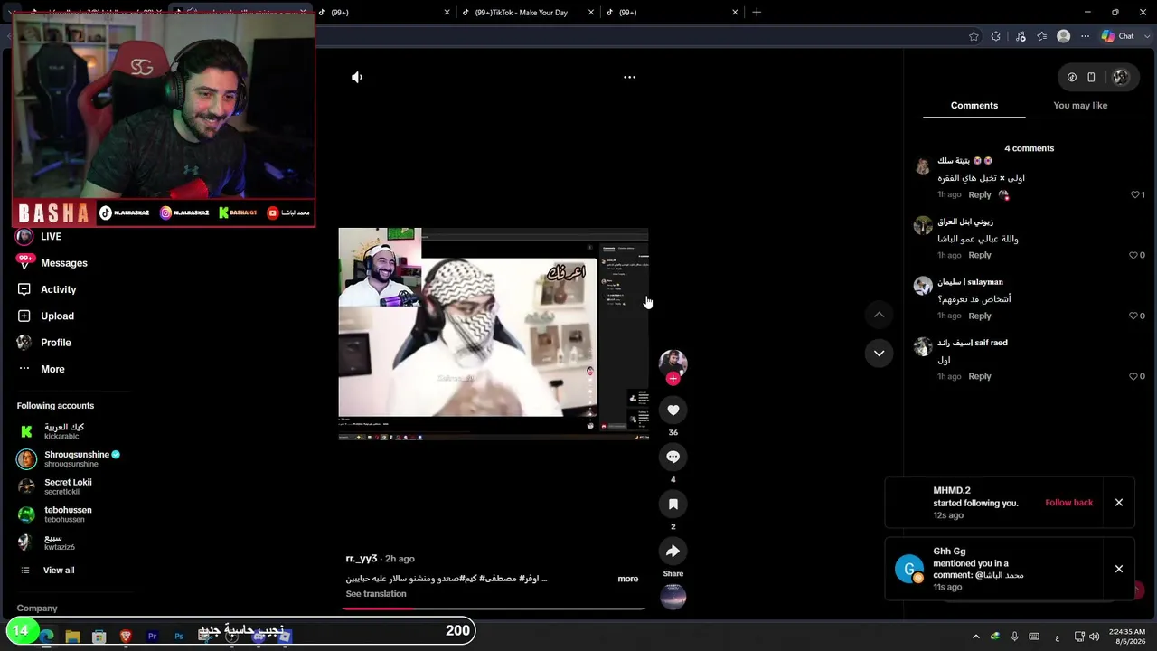Open saif raed's commenter avatar

pos(923,347)
